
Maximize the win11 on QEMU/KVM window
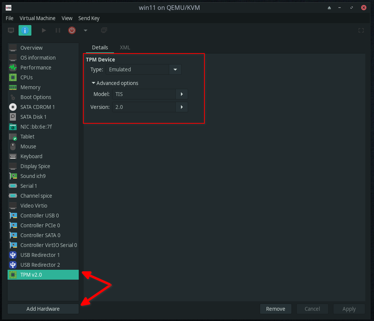coord(352,8)
